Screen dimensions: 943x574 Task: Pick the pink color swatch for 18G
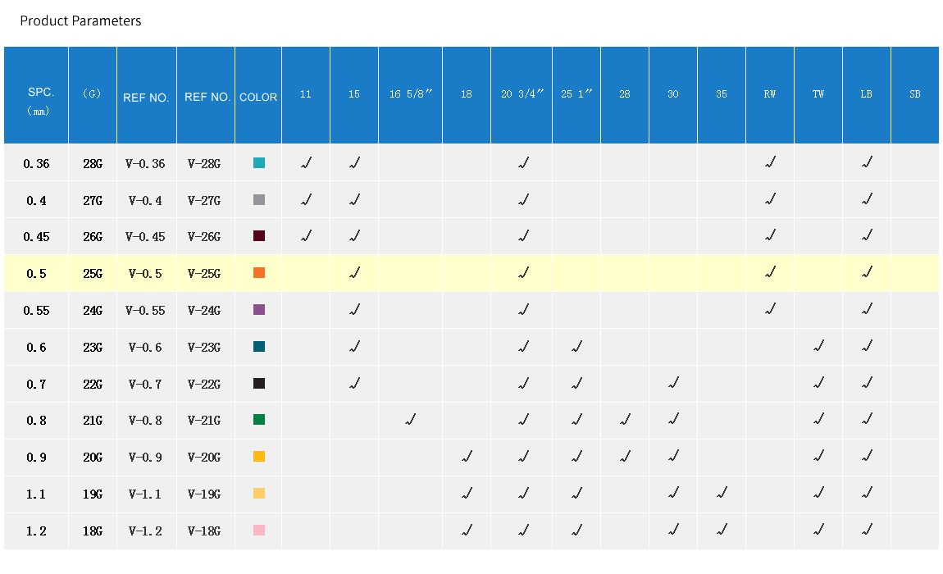(x=259, y=531)
